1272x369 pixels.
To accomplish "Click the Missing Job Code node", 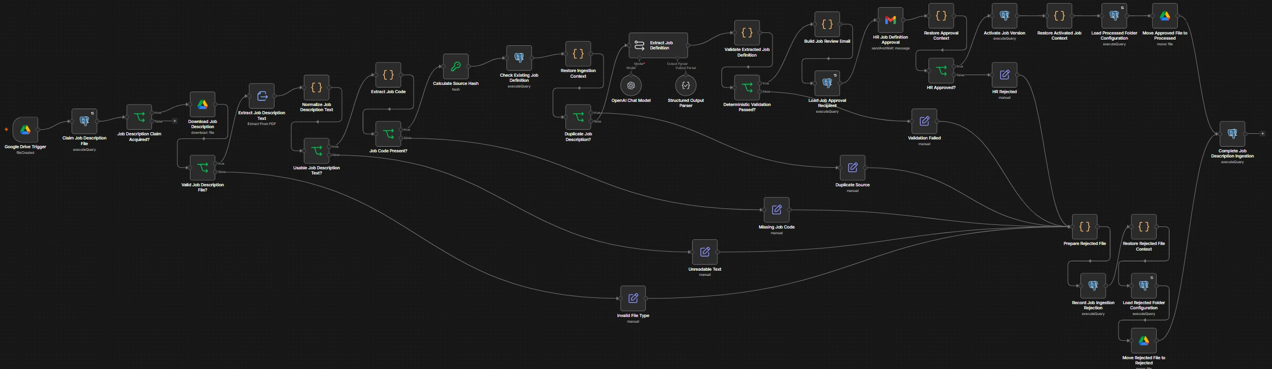I will pos(777,210).
